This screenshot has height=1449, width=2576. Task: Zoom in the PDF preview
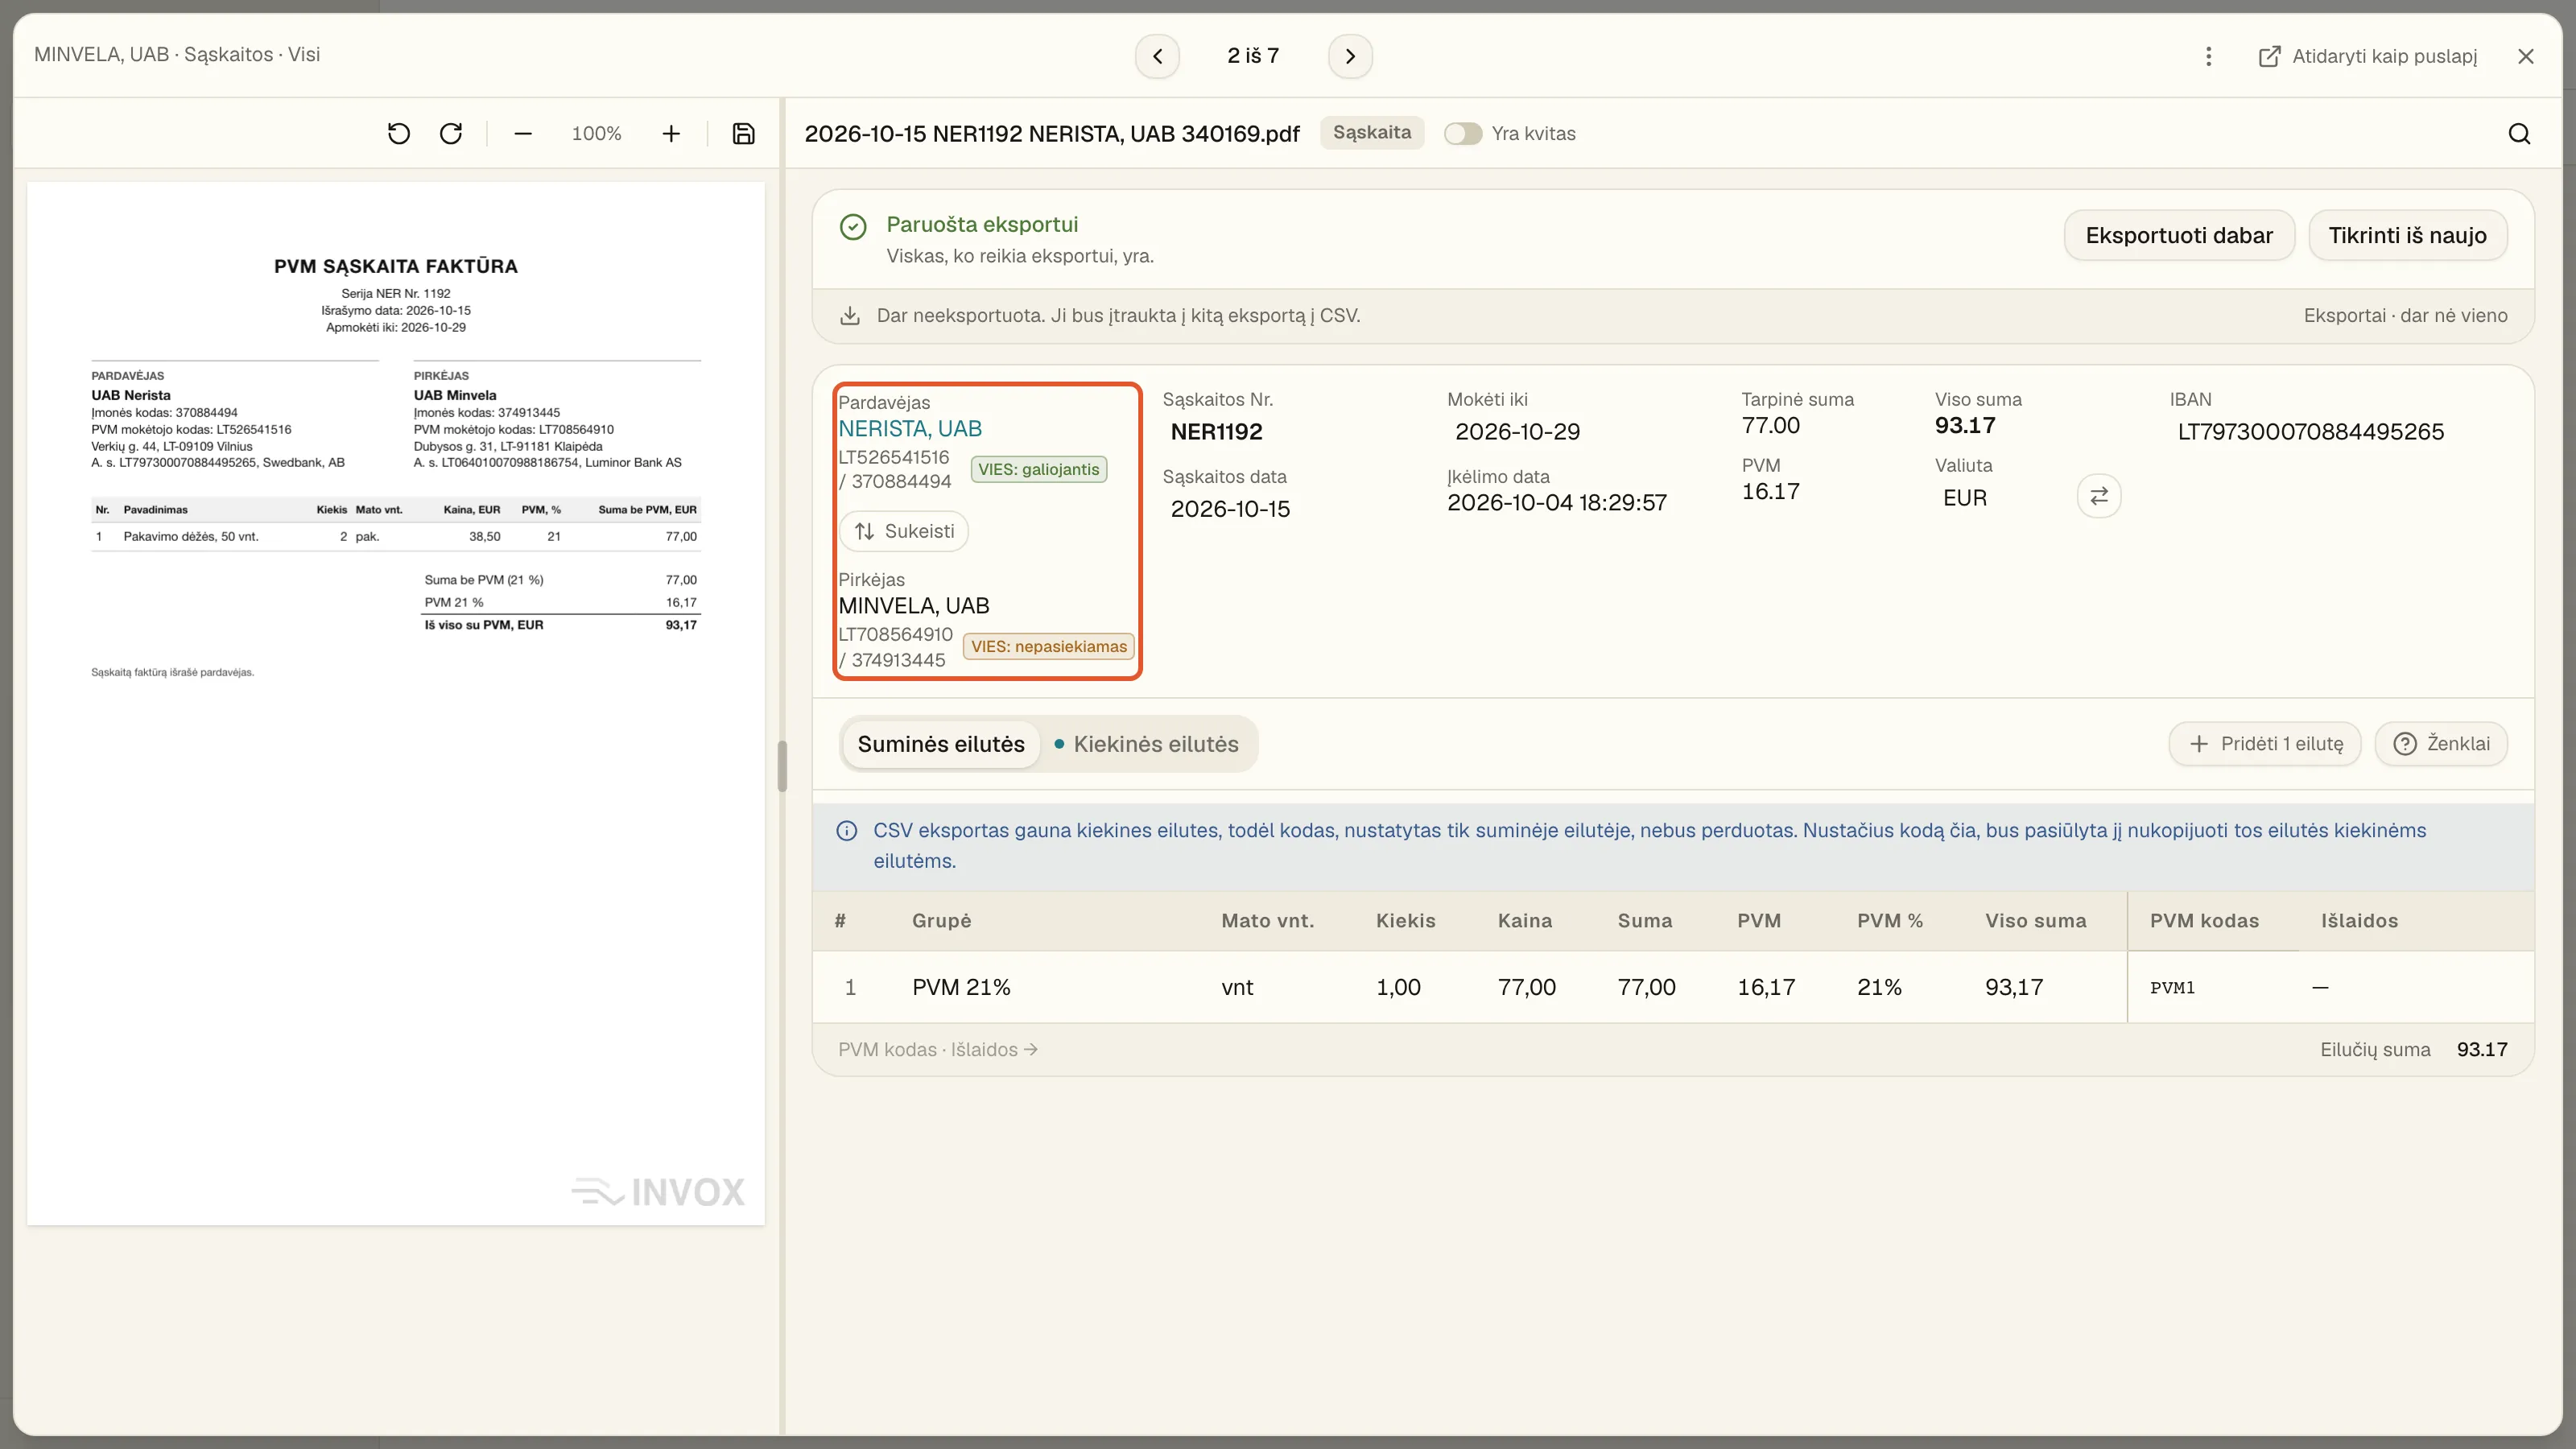671,134
